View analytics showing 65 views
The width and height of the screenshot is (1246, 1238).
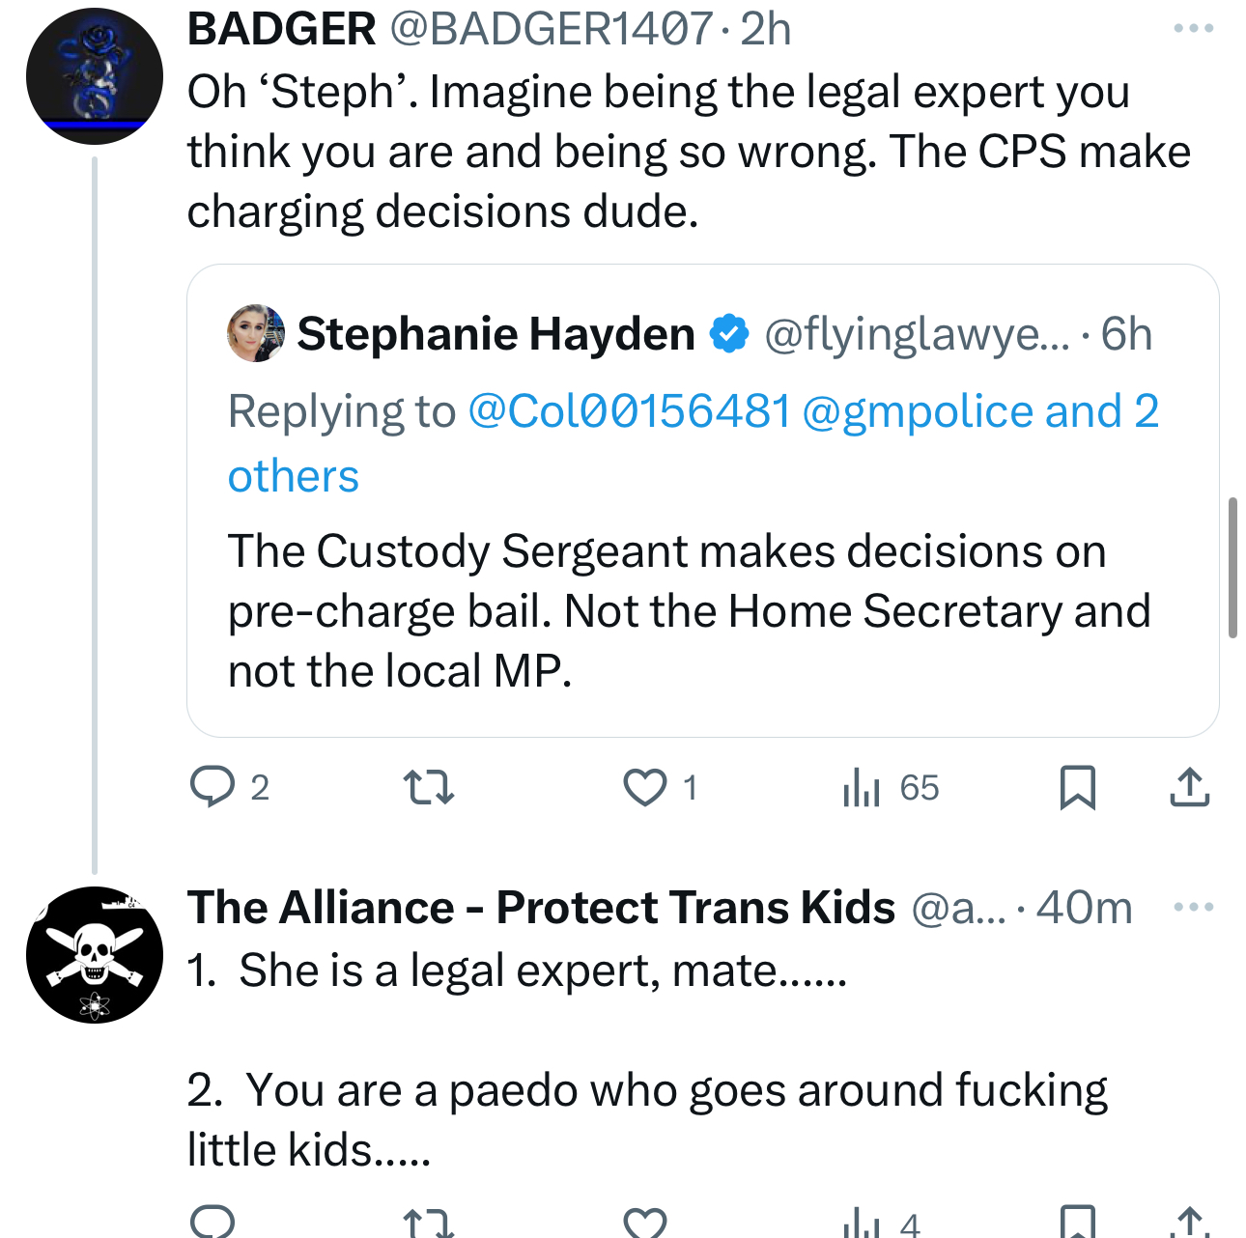click(890, 787)
